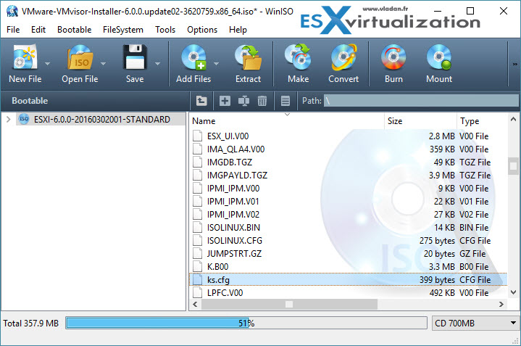Click the Extract toolbar icon
The image size is (521, 346).
tap(248, 57)
